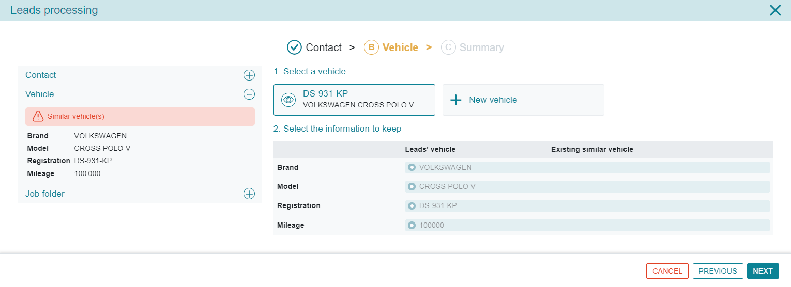791x287 pixels.
Task: Select the DS-931-KP Volkswagen Cross Polo card
Action: pyautogui.click(x=354, y=100)
